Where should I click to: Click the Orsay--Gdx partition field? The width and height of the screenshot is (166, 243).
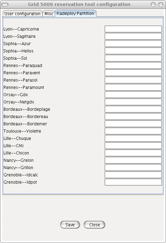coord(133,94)
